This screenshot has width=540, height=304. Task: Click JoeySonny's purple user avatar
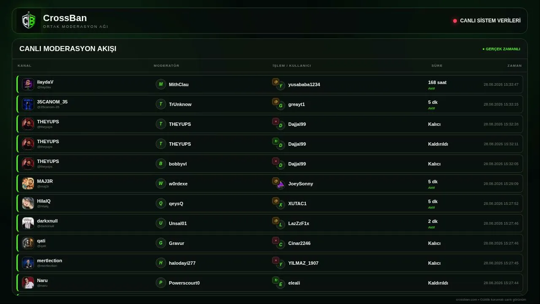click(x=281, y=185)
